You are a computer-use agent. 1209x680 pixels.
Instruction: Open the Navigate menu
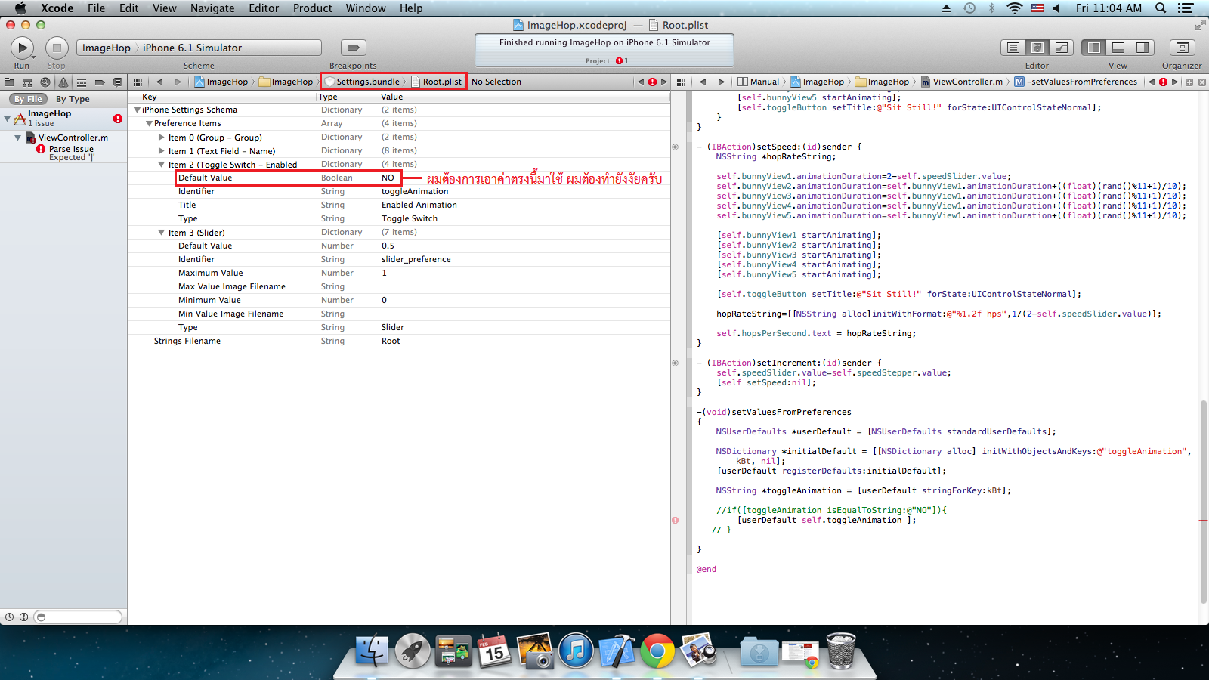click(x=212, y=8)
